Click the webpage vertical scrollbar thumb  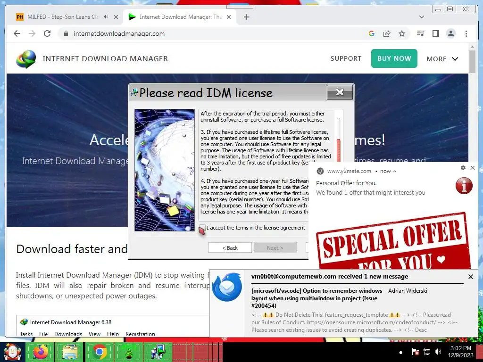[472, 62]
